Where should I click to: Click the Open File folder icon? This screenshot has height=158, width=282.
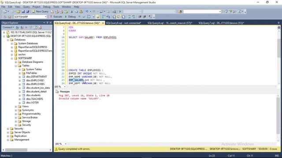tap(19, 11)
